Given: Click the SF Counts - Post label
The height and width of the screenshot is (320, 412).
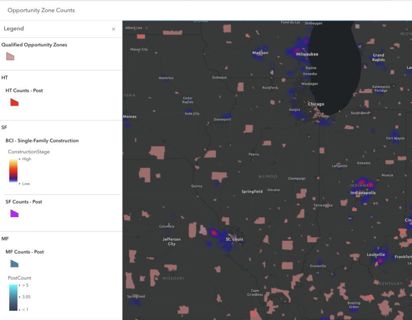Looking at the screenshot, I should click(24, 201).
